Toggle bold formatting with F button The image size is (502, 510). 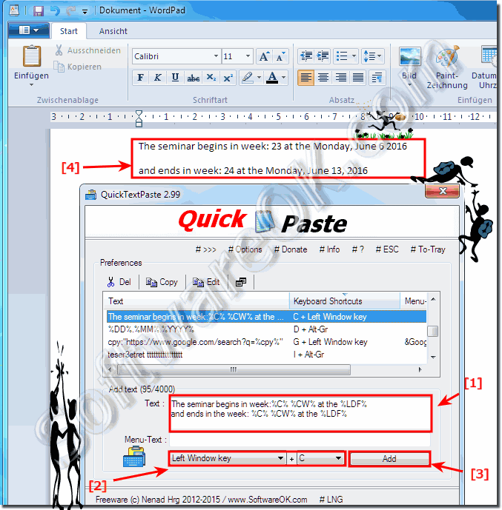tap(141, 78)
